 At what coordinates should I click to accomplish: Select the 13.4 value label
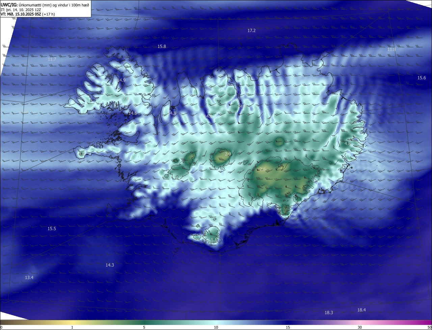coord(29,278)
